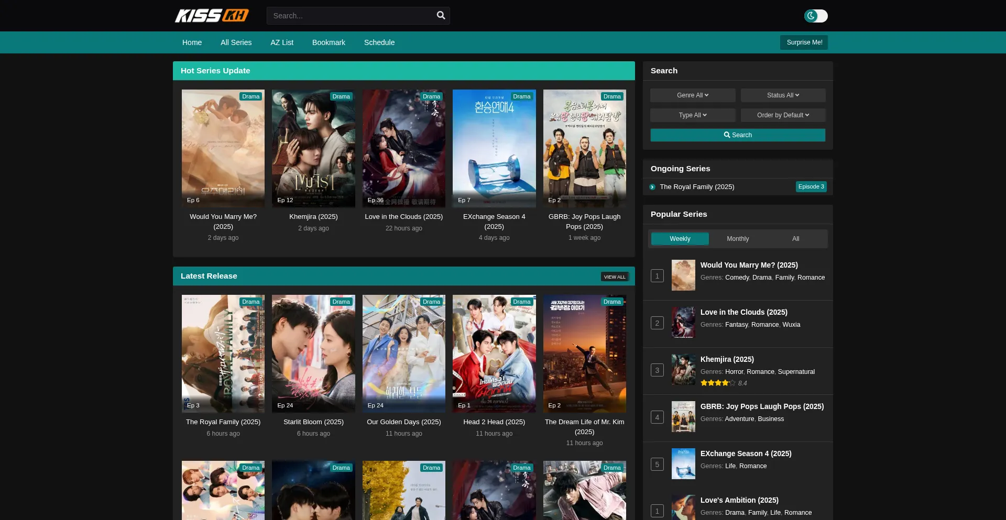Click inside the Search text field
The width and height of the screenshot is (1006, 520).
click(x=351, y=16)
